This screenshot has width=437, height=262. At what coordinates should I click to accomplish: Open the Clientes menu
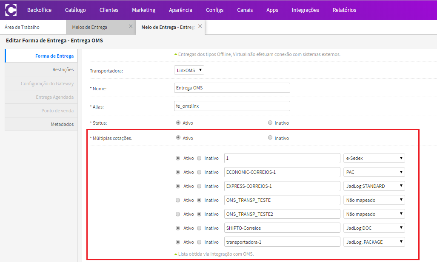coord(109,10)
